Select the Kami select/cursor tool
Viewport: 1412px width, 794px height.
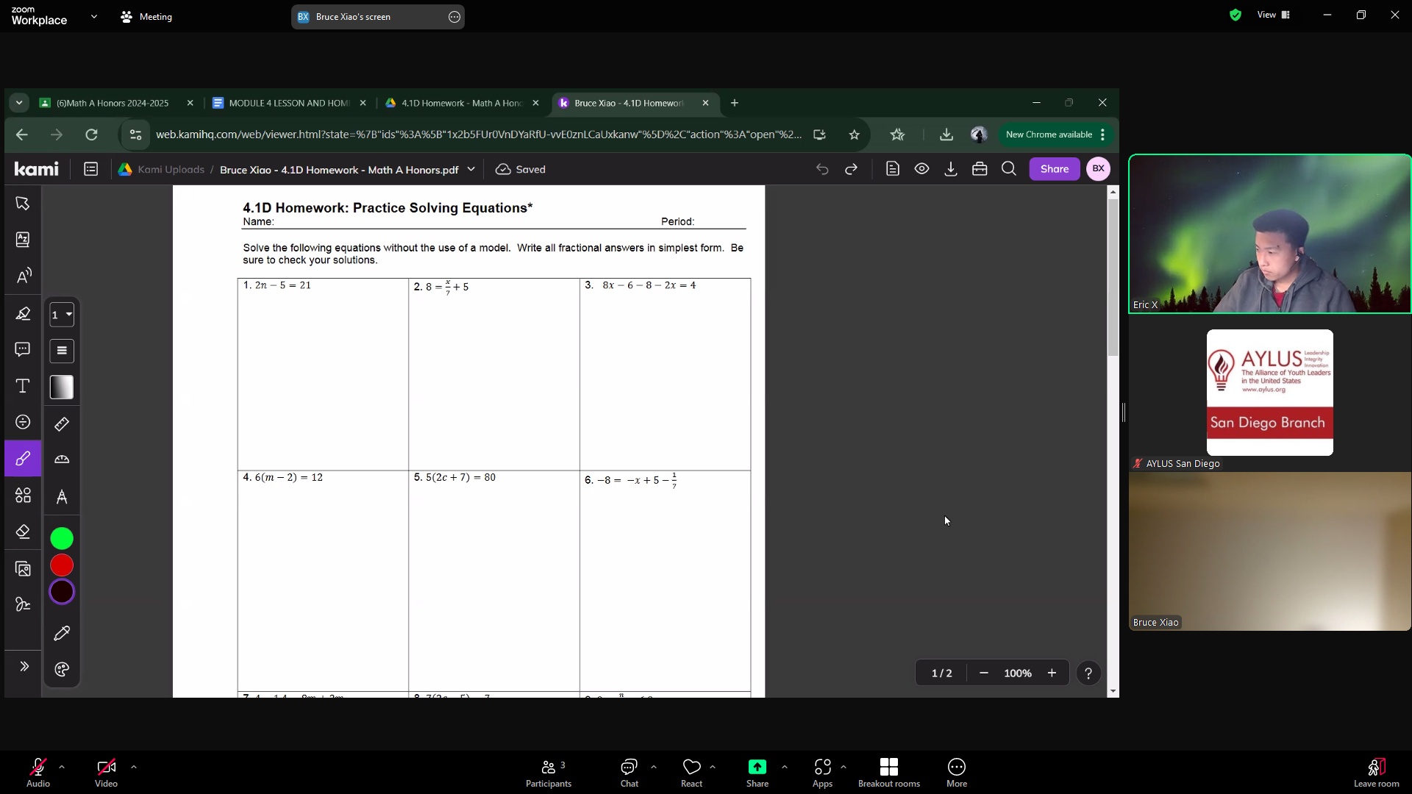(x=23, y=204)
